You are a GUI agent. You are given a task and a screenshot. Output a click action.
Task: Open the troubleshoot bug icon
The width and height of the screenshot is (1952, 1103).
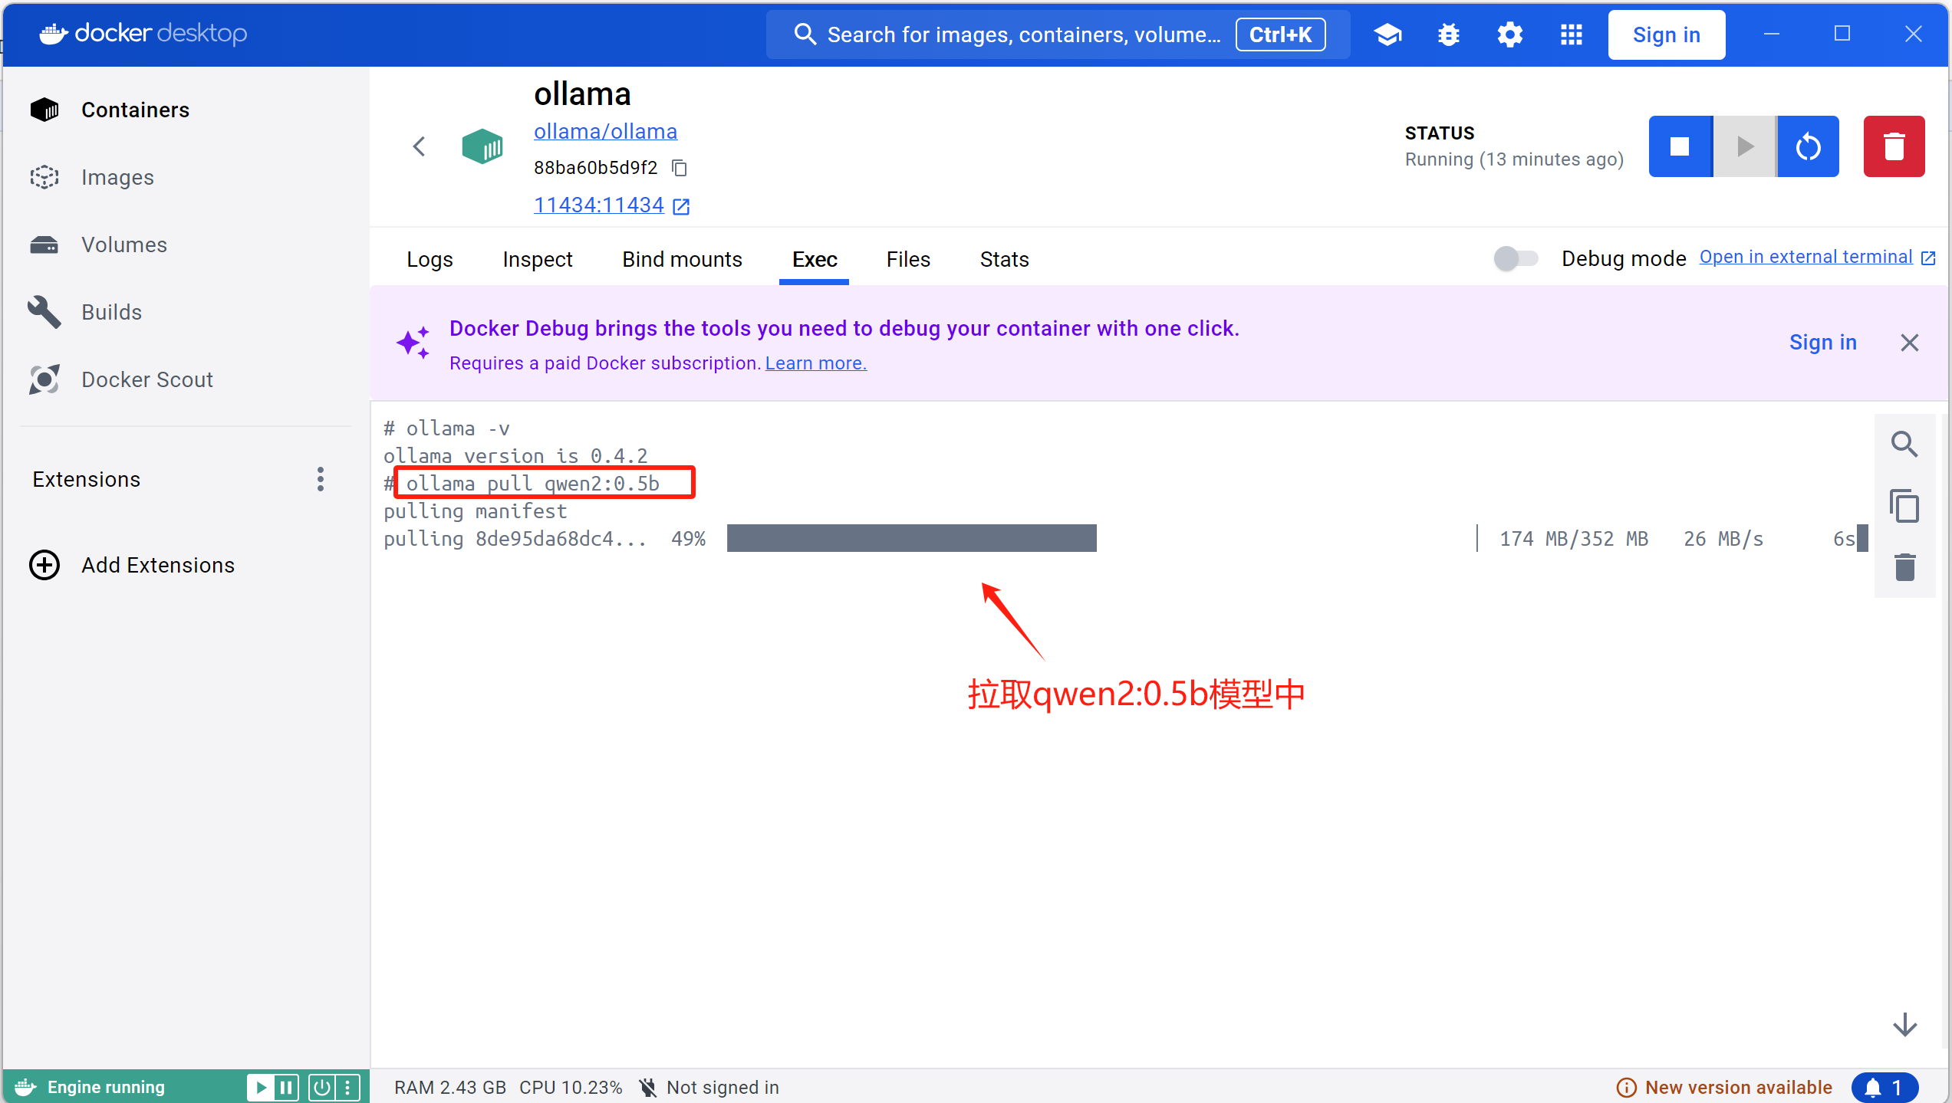1448,34
